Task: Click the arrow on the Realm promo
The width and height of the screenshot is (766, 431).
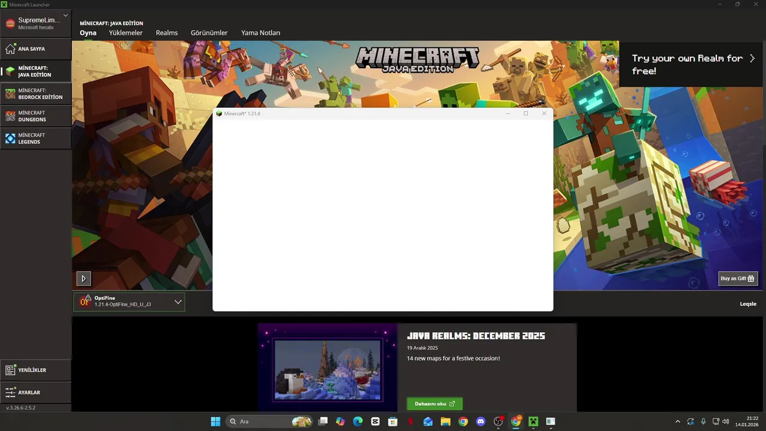Action: tap(752, 58)
